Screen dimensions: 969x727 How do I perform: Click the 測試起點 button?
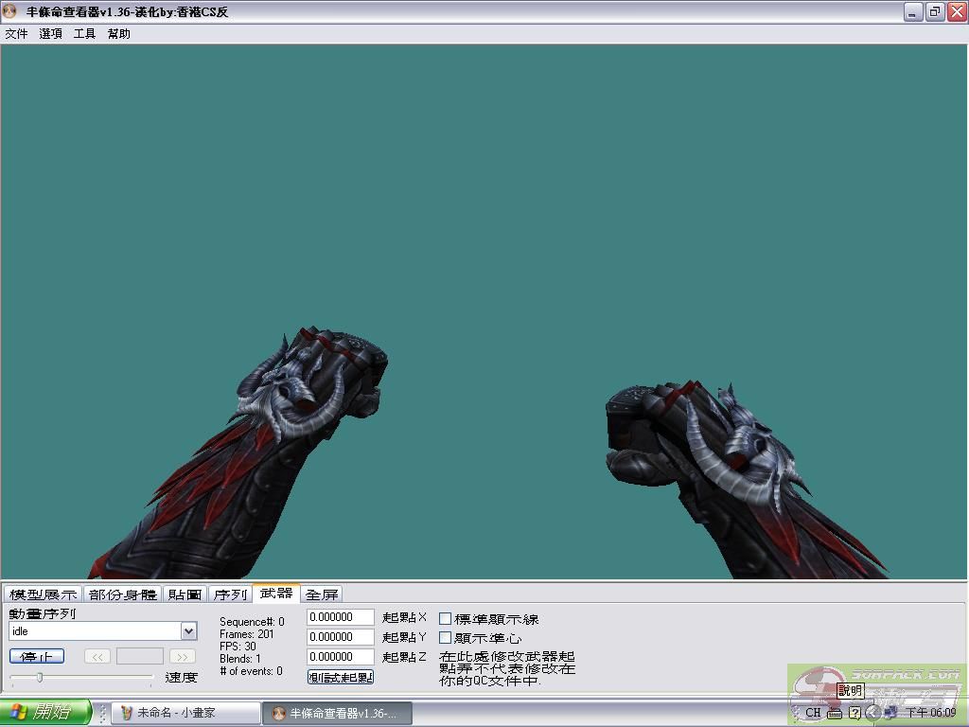341,677
